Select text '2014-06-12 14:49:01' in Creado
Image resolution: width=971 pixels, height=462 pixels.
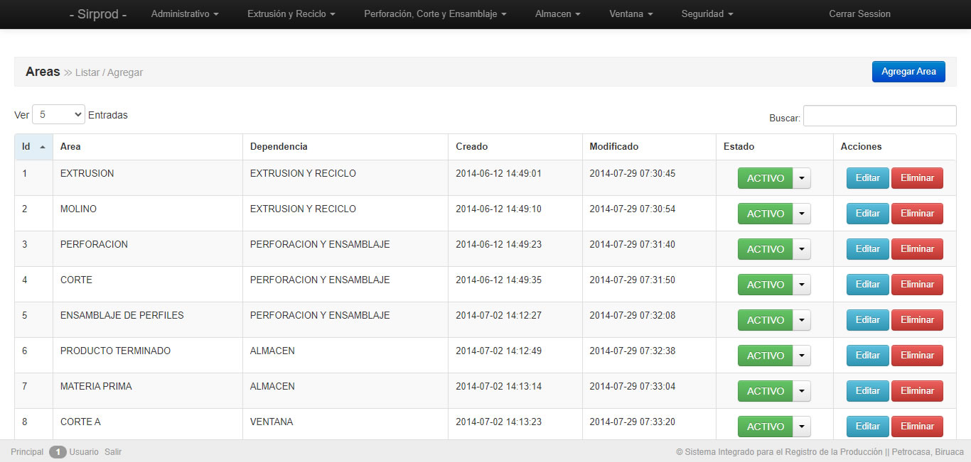[x=498, y=173]
